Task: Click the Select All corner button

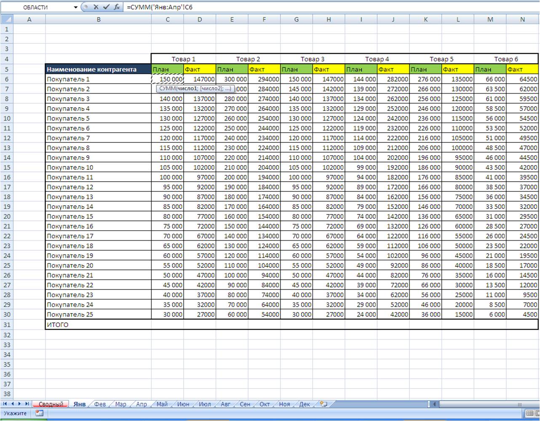Action: click(x=7, y=19)
